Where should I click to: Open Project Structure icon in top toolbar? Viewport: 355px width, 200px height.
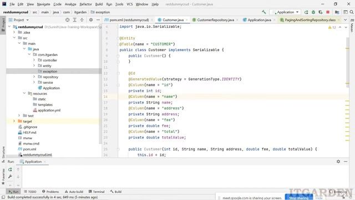[337, 12]
